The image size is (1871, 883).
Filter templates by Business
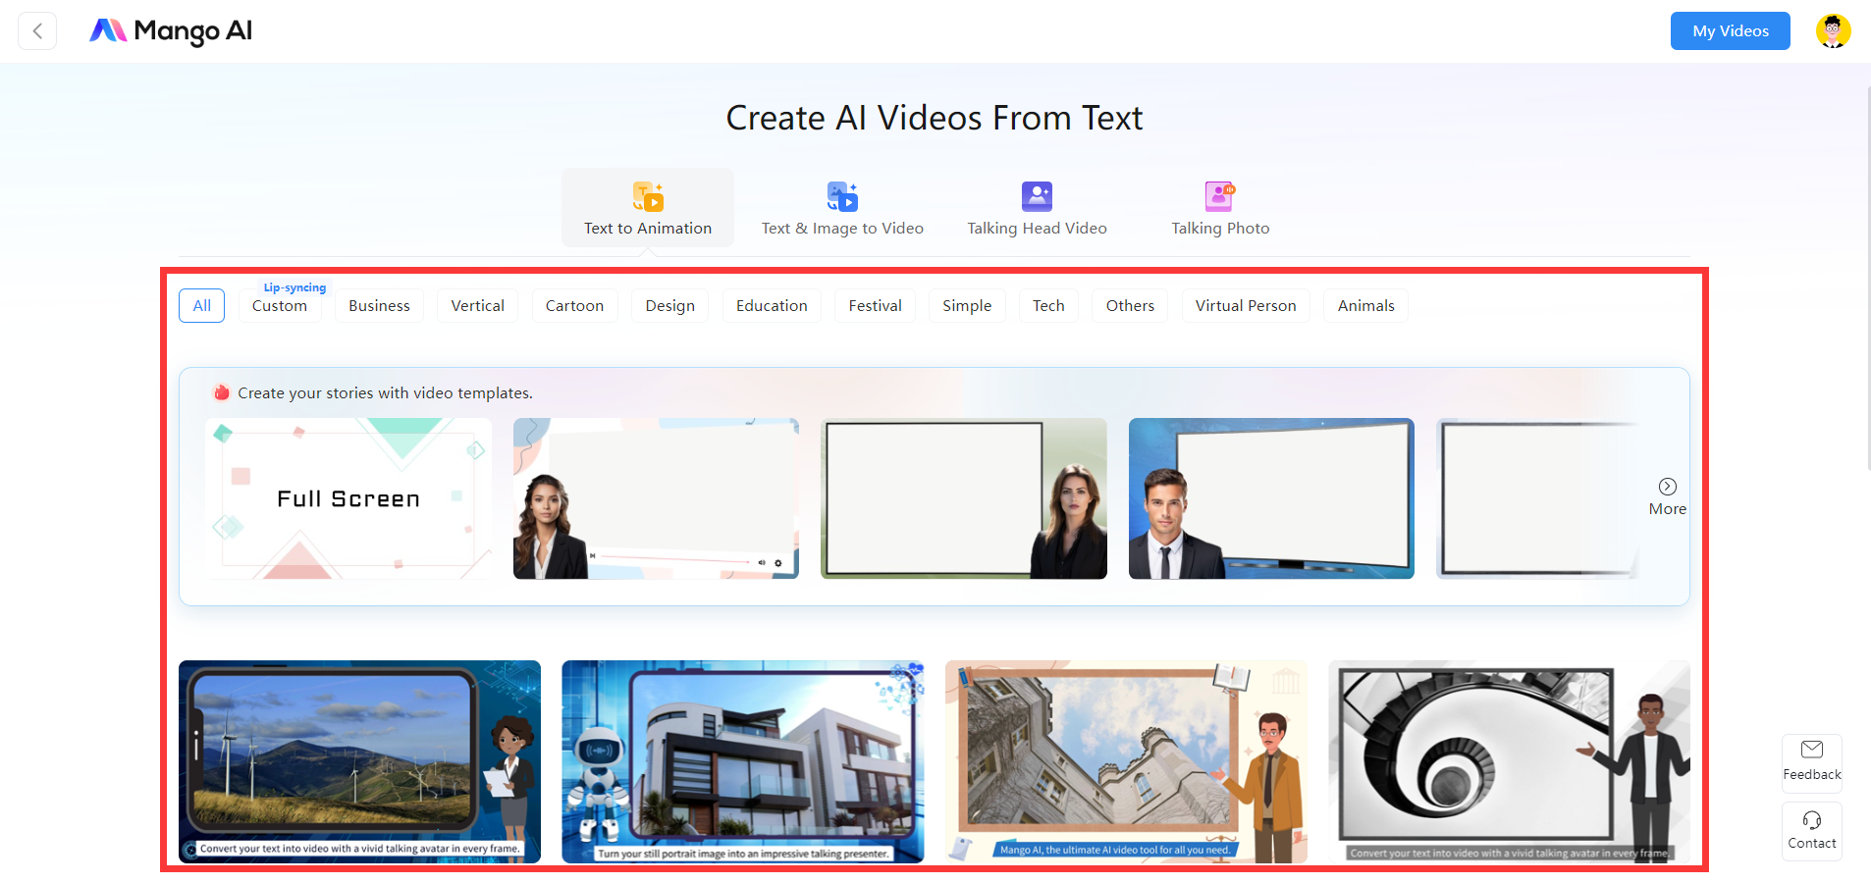pos(379,306)
